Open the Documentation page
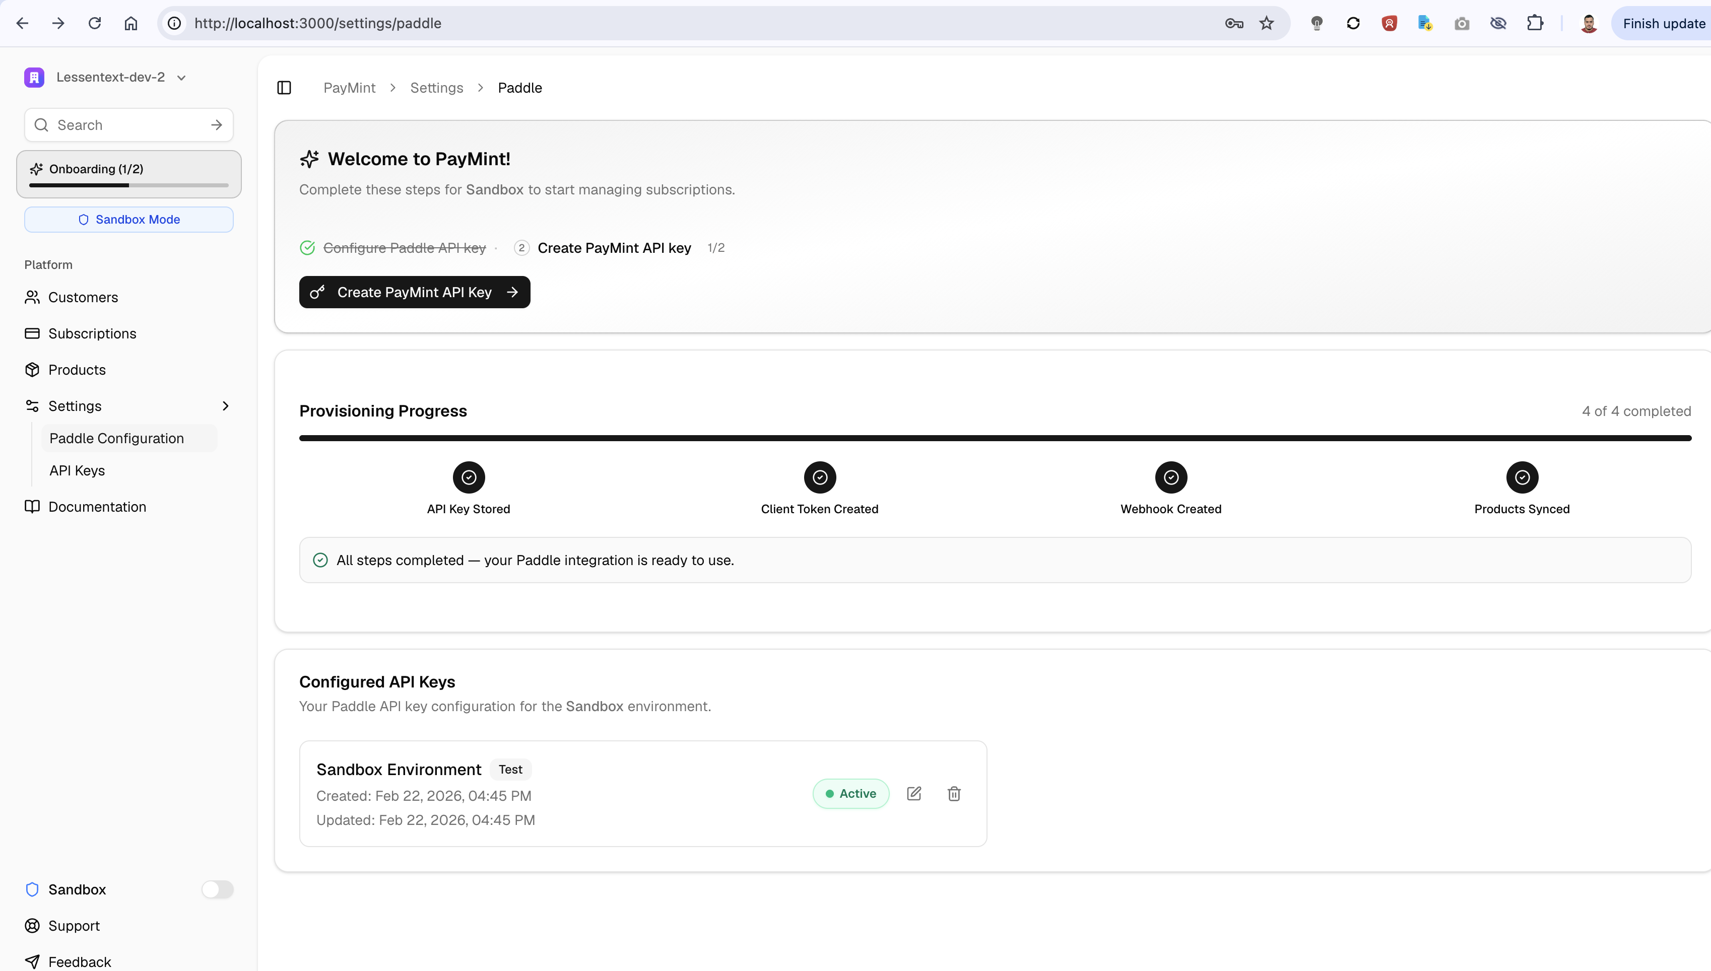Image resolution: width=1711 pixels, height=971 pixels. click(97, 507)
